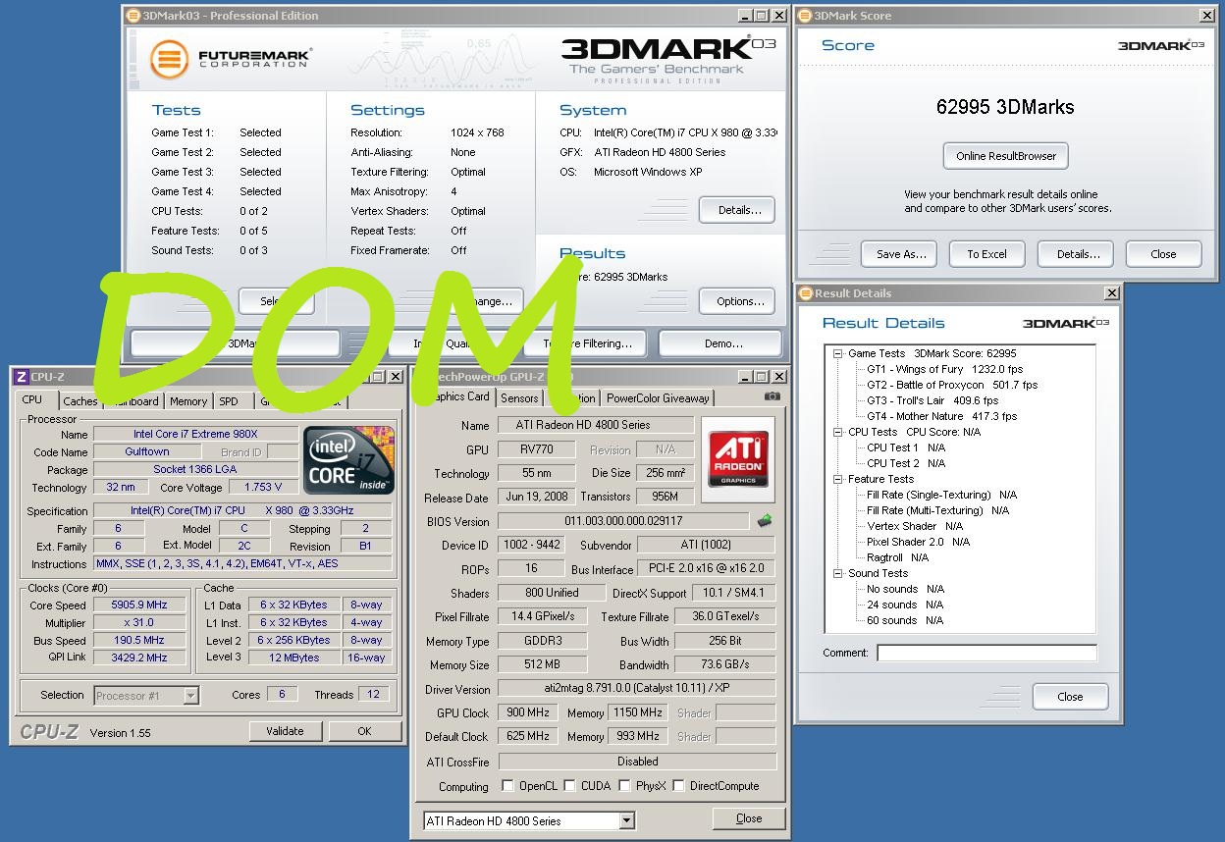Switch to the Memory tab in CPU-Z
This screenshot has height=842, width=1225.
[x=187, y=401]
